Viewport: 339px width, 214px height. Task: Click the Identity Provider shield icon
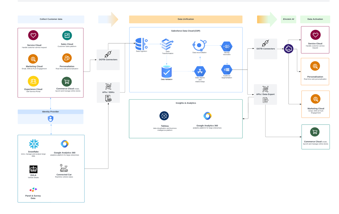(50, 119)
